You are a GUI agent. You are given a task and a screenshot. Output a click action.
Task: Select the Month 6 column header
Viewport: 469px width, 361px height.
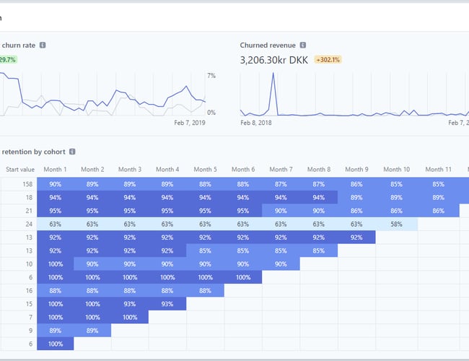242,170
